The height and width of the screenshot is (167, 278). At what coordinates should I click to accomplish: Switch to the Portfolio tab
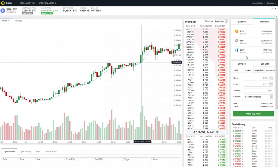pyautogui.click(x=264, y=22)
